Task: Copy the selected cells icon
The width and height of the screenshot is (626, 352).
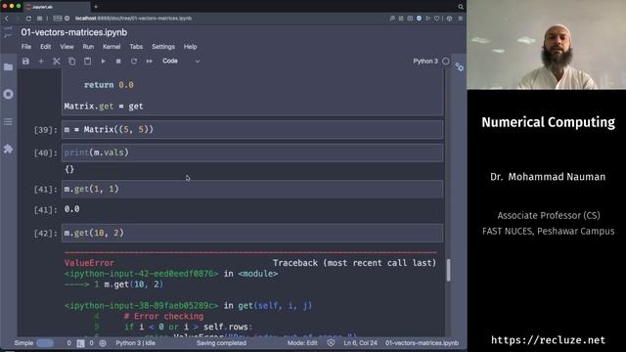Action: coord(71,61)
